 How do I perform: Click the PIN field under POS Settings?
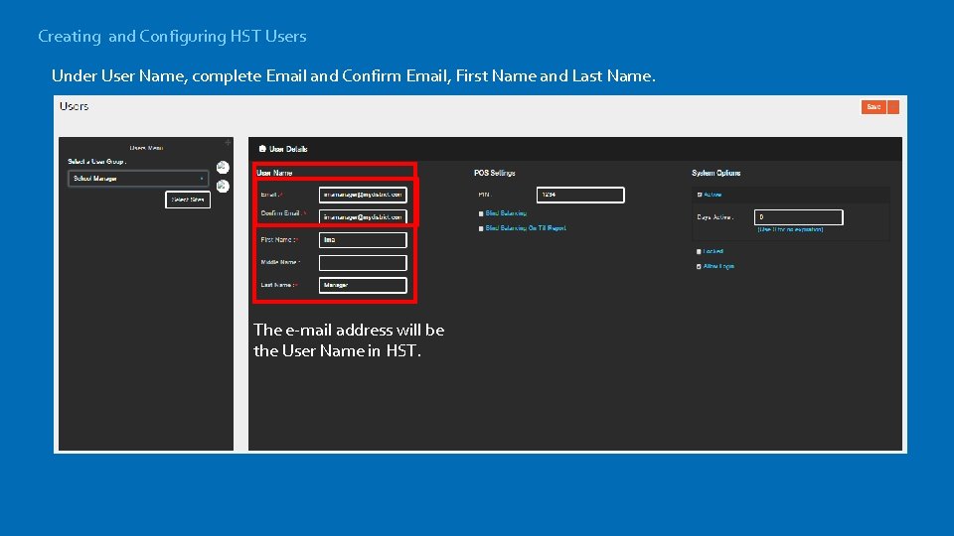(580, 196)
